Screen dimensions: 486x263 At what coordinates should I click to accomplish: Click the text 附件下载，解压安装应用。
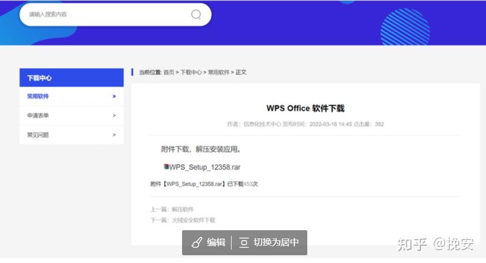201,149
